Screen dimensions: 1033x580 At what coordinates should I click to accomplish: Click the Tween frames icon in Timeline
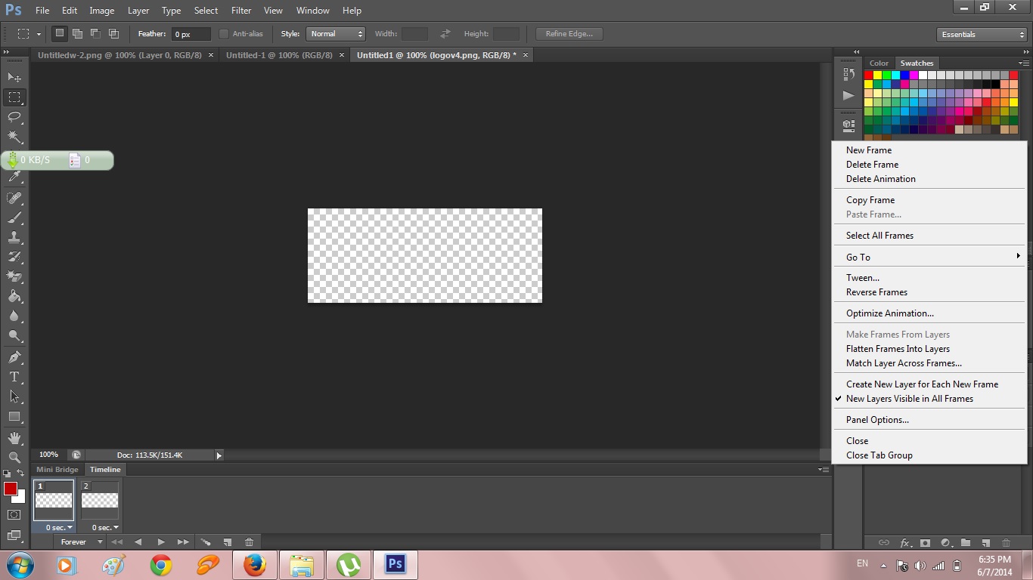[206, 542]
